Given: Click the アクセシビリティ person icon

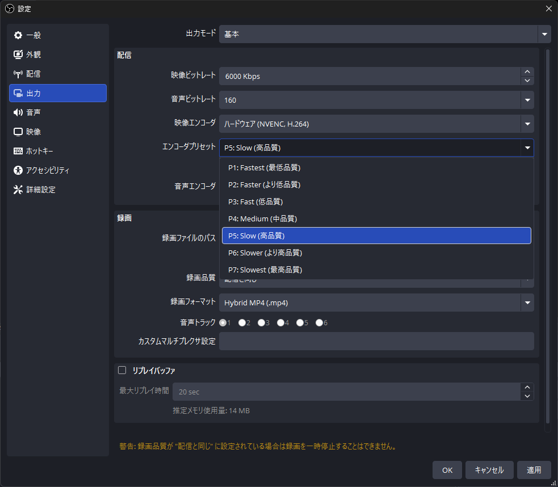Looking at the screenshot, I should 18,170.
